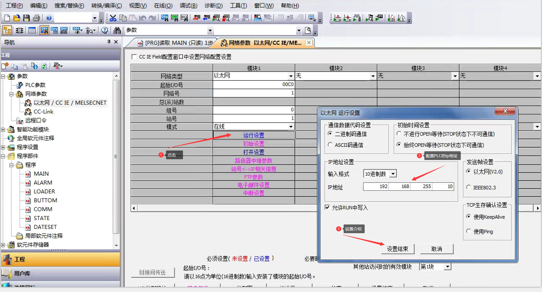Uncheck the 允许RUN中写入 checkbox

click(327, 208)
